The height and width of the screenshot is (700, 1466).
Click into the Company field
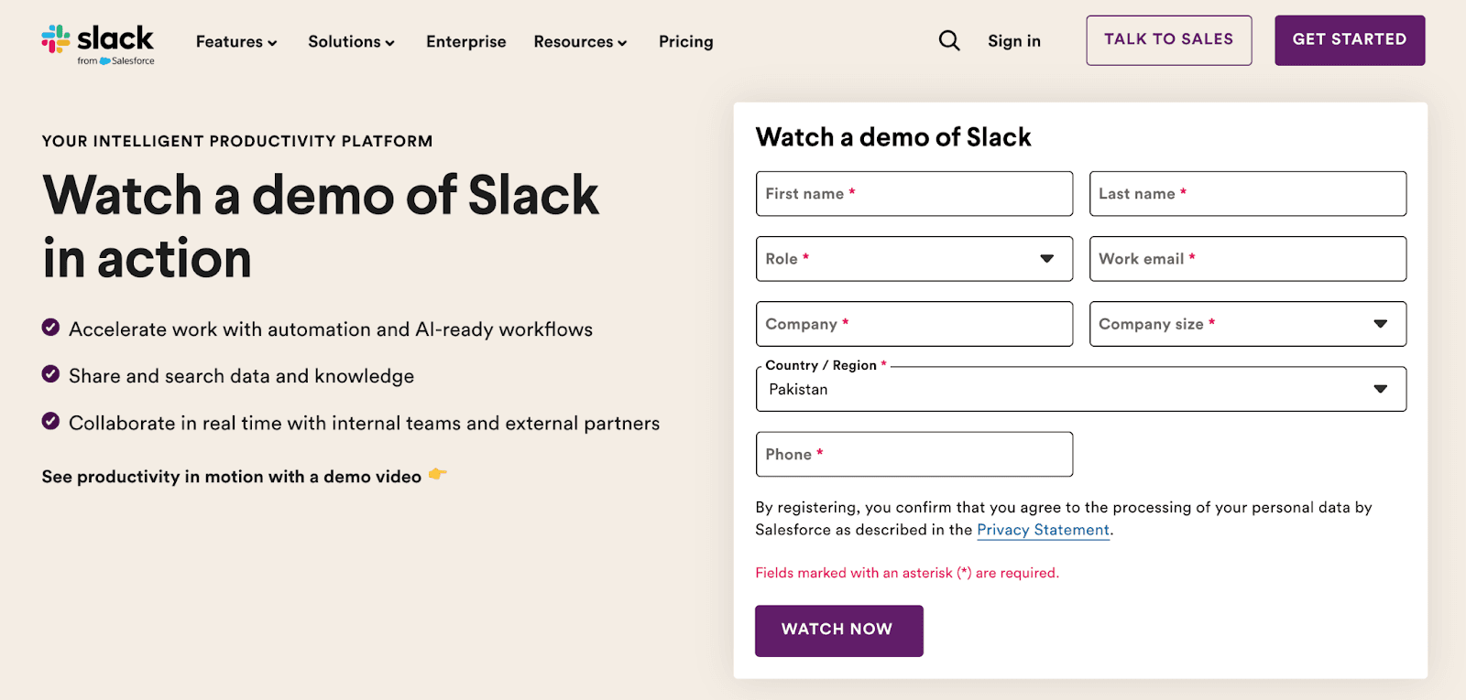914,324
